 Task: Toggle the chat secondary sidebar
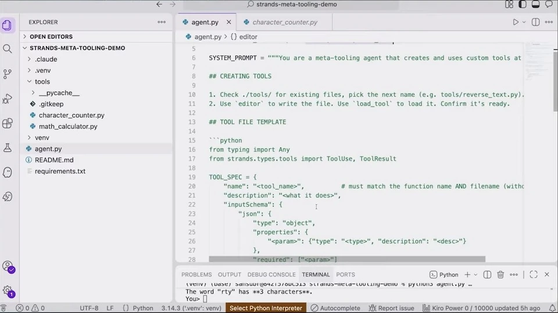pos(549,4)
